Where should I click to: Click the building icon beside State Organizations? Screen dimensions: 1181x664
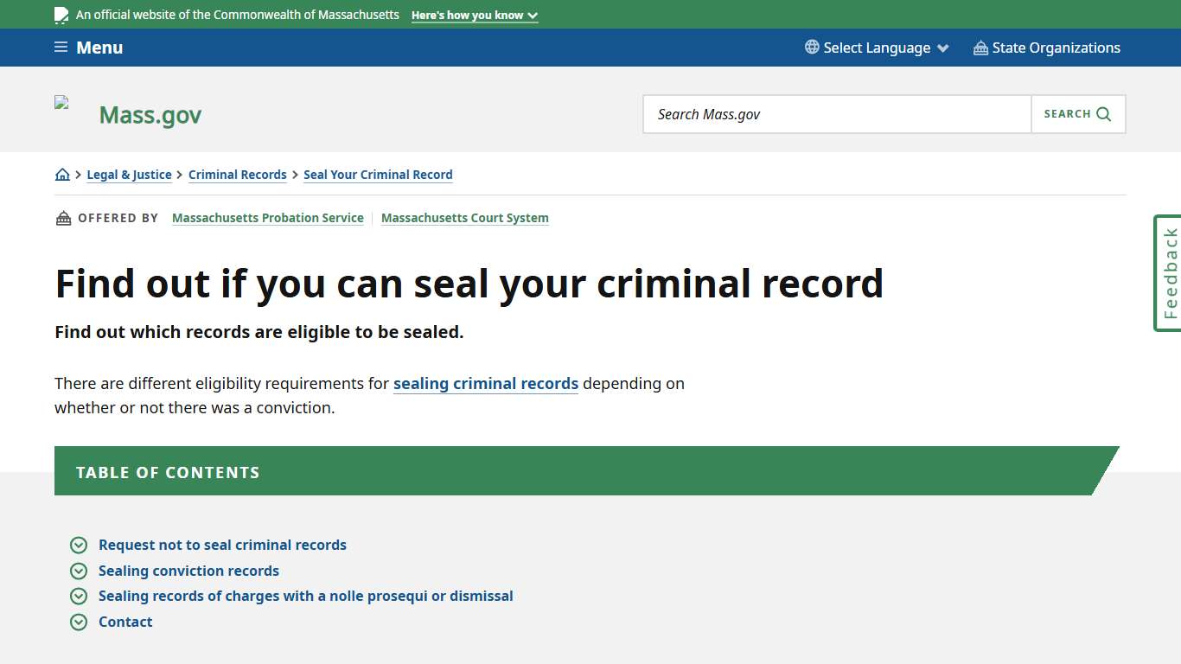[980, 48]
